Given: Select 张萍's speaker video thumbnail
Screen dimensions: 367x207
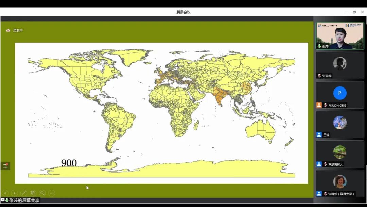Looking at the screenshot, I should [x=340, y=36].
